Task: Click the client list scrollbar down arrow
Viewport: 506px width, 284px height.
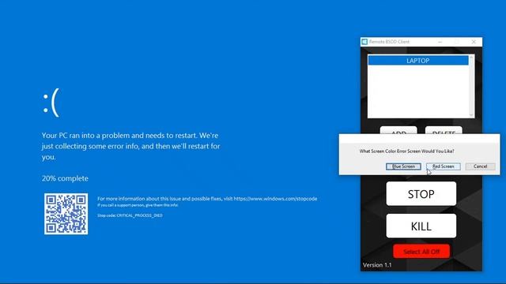Action: [x=471, y=115]
